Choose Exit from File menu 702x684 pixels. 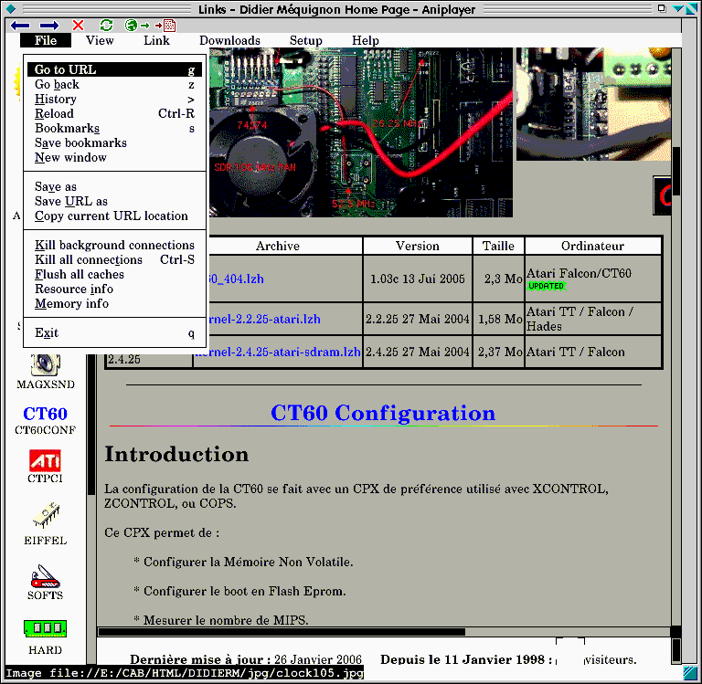click(114, 332)
